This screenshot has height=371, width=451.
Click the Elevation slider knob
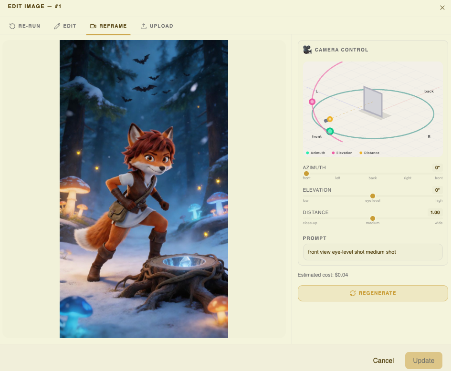(373, 196)
